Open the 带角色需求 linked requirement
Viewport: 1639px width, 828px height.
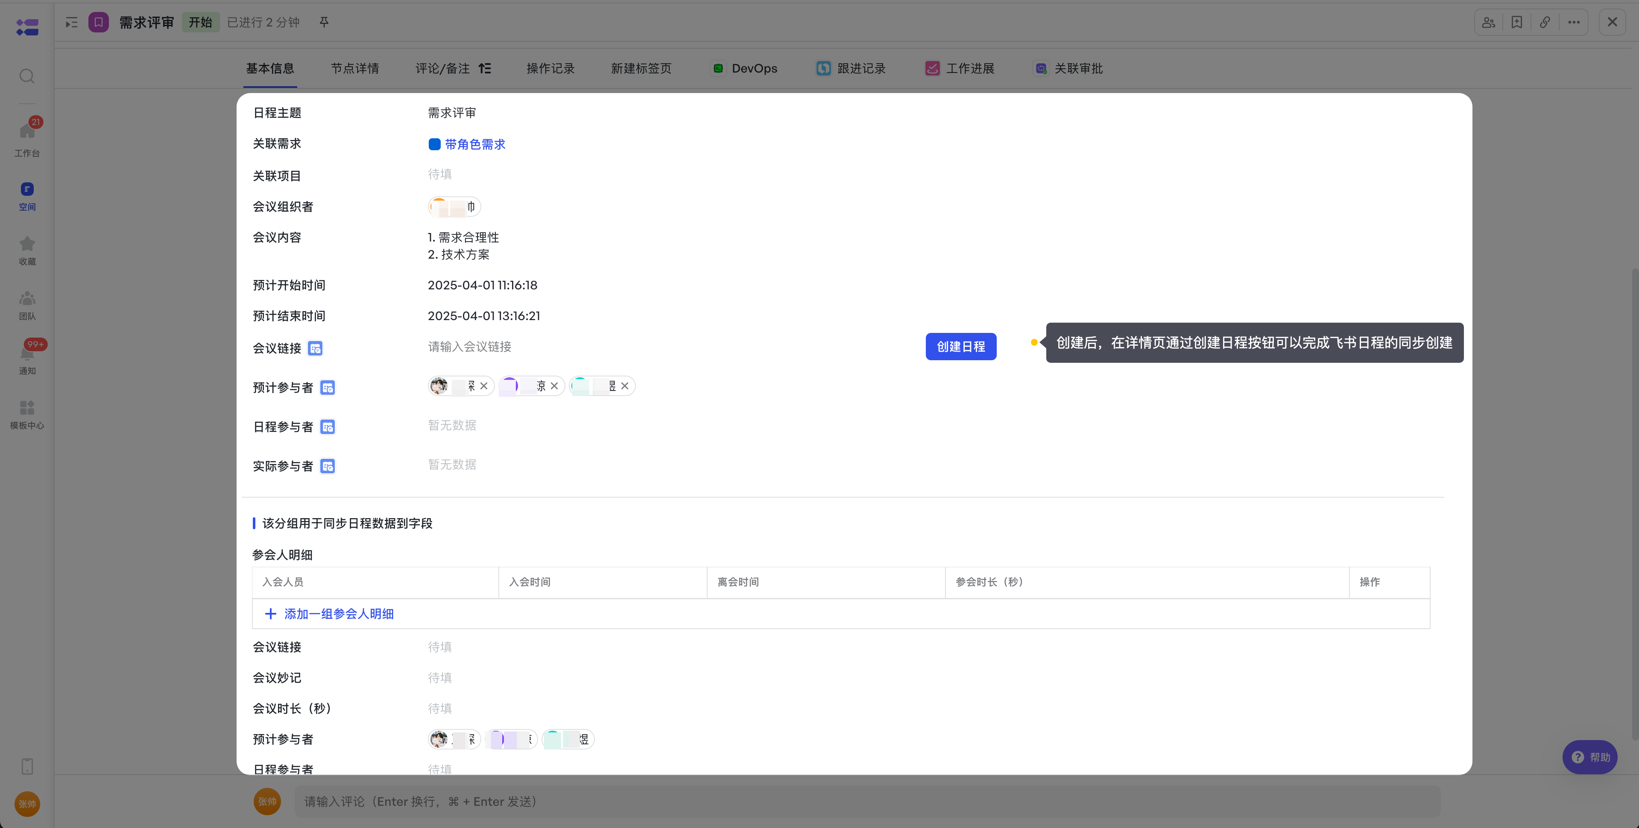[474, 144]
